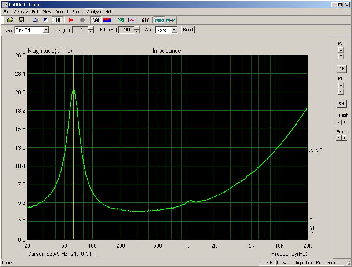Save measurement with the floppy disk icon
The height and width of the screenshot is (267, 352).
[x=21, y=20]
